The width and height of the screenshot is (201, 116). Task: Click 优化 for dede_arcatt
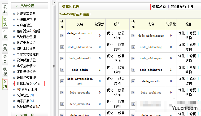click(x=182, y=79)
